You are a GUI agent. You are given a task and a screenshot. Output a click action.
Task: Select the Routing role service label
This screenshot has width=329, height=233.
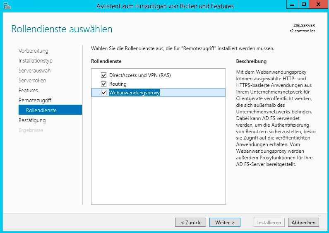tap(118, 84)
